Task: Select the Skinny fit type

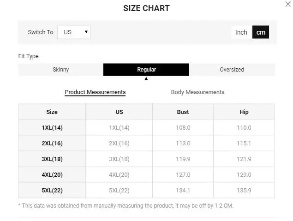Action: 60,70
